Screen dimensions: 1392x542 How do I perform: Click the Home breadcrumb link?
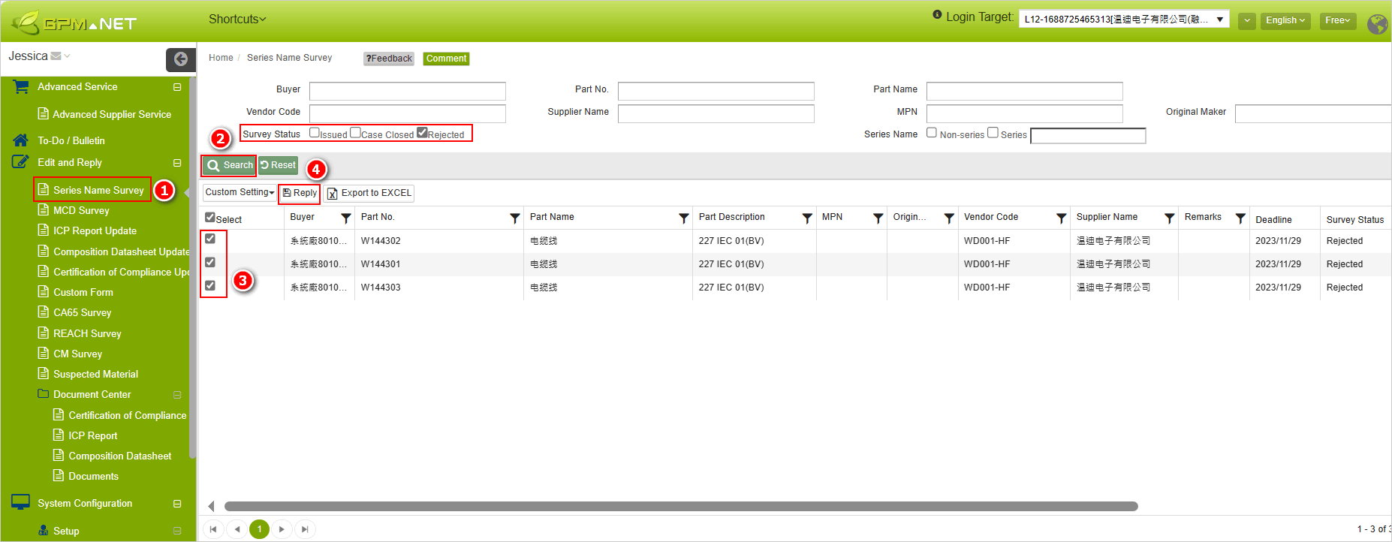point(221,58)
